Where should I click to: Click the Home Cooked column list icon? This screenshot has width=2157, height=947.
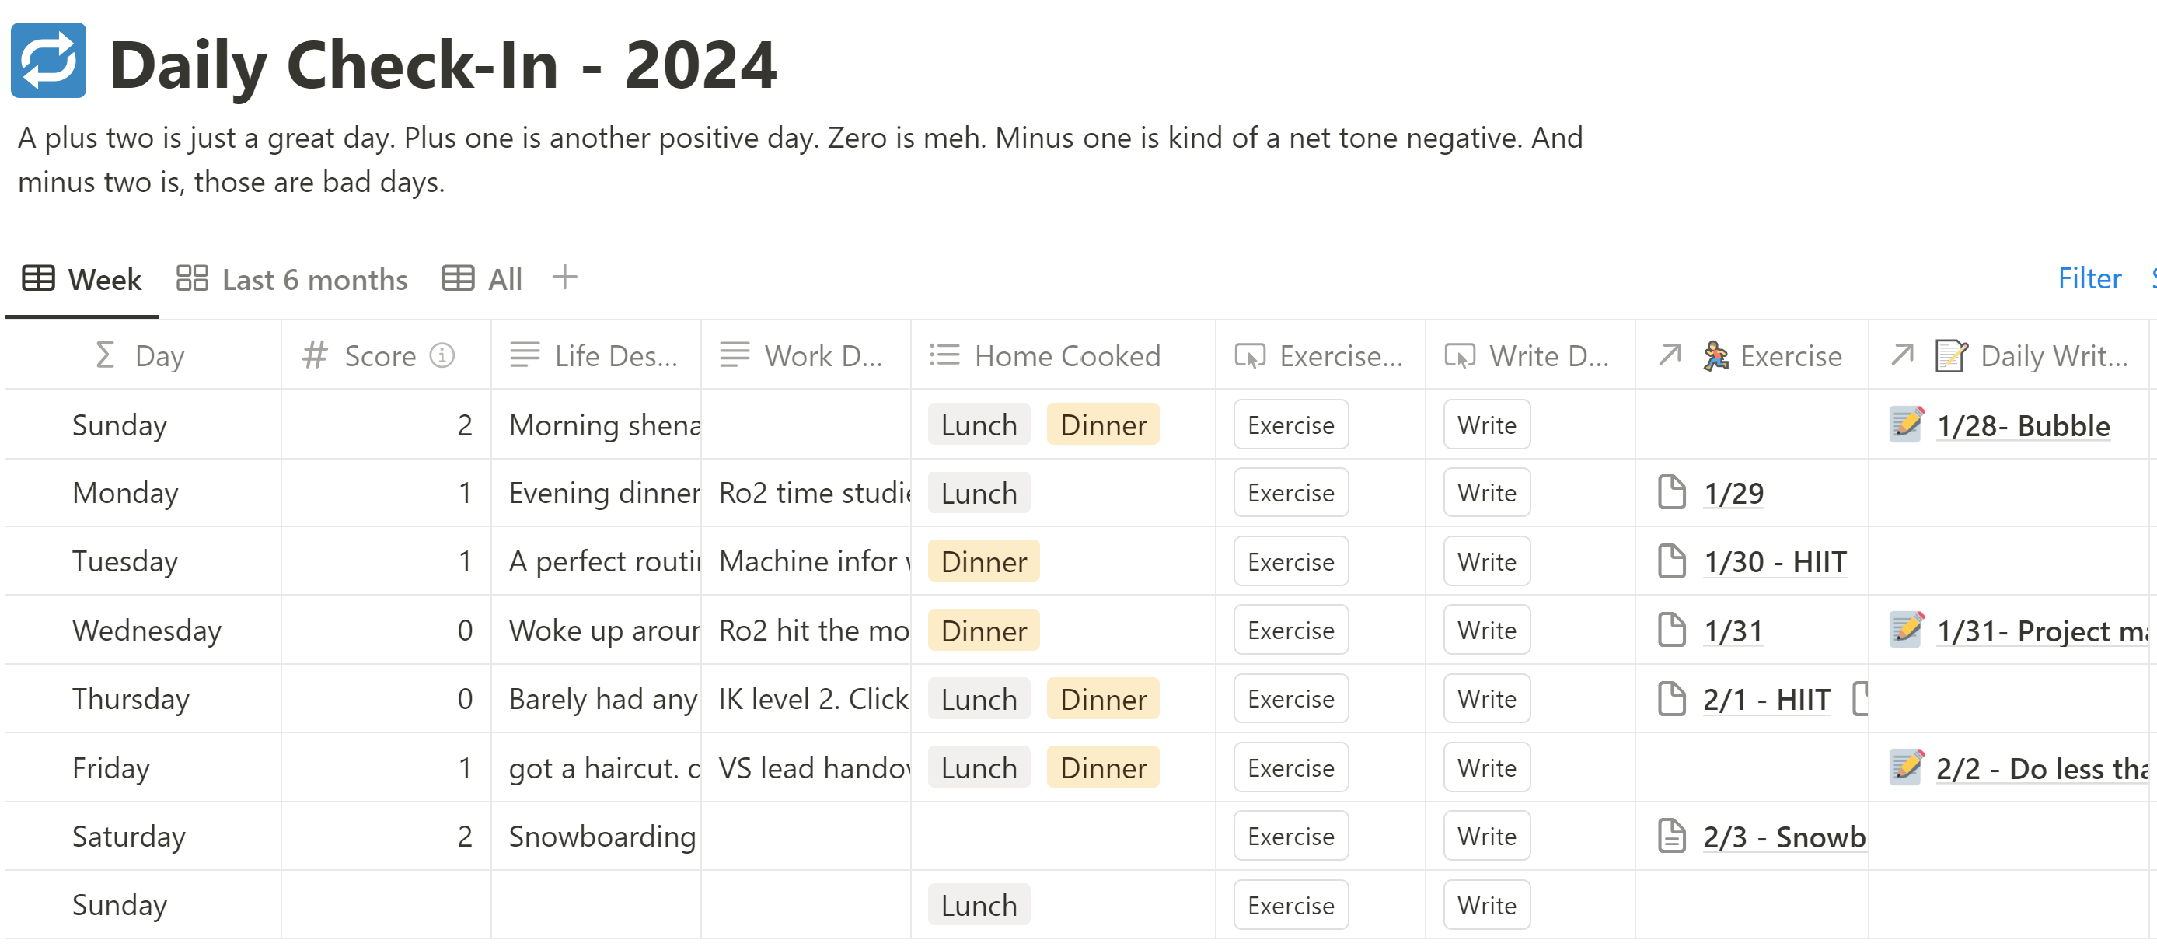944,356
